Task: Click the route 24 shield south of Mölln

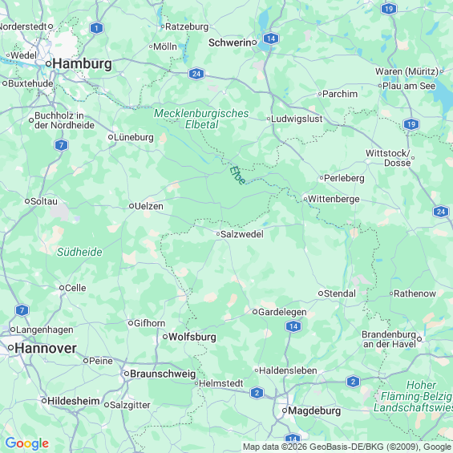Action: tap(196, 74)
